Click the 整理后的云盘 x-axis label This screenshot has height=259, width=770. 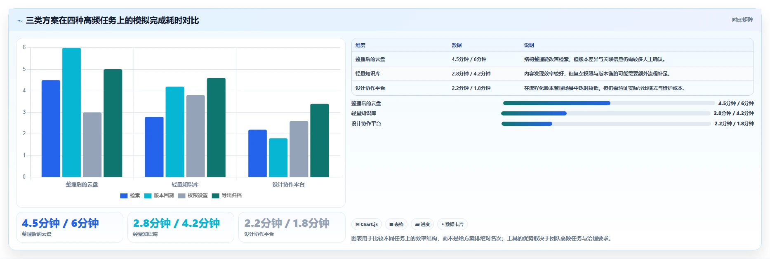click(x=82, y=184)
